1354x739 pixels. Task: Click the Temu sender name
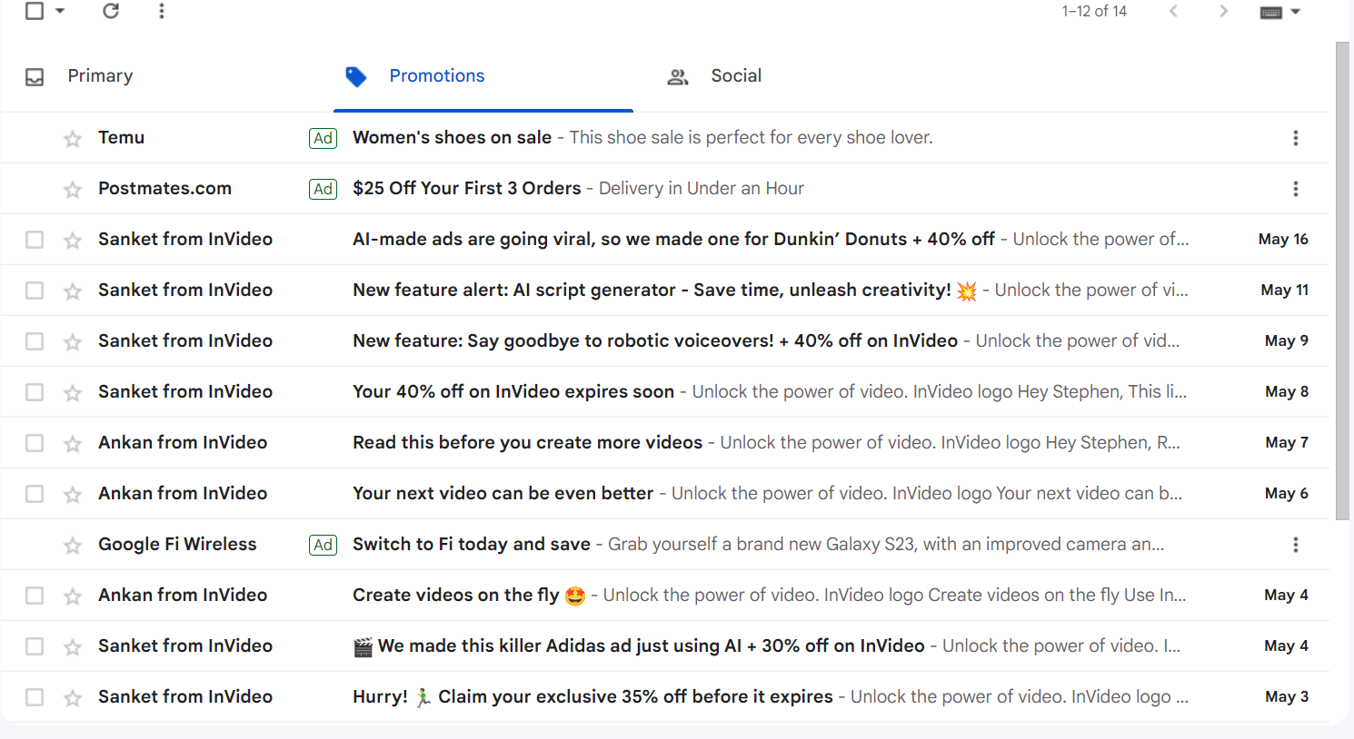click(122, 137)
